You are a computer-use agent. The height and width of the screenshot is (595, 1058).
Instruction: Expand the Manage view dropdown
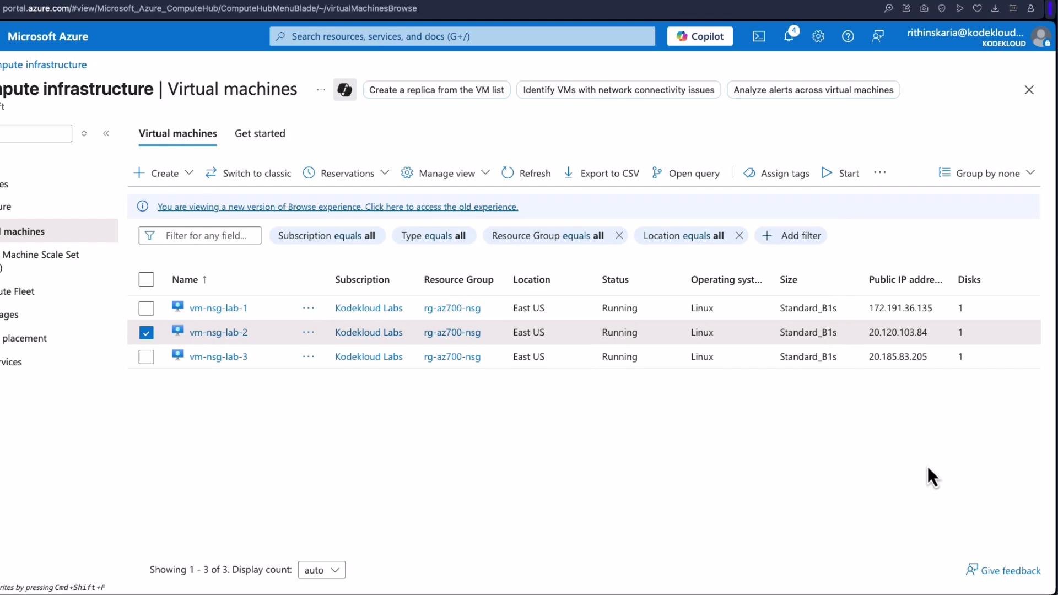(446, 173)
